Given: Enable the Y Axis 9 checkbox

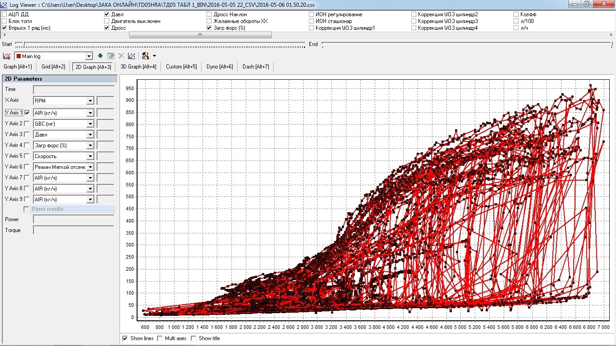Looking at the screenshot, I should [27, 199].
